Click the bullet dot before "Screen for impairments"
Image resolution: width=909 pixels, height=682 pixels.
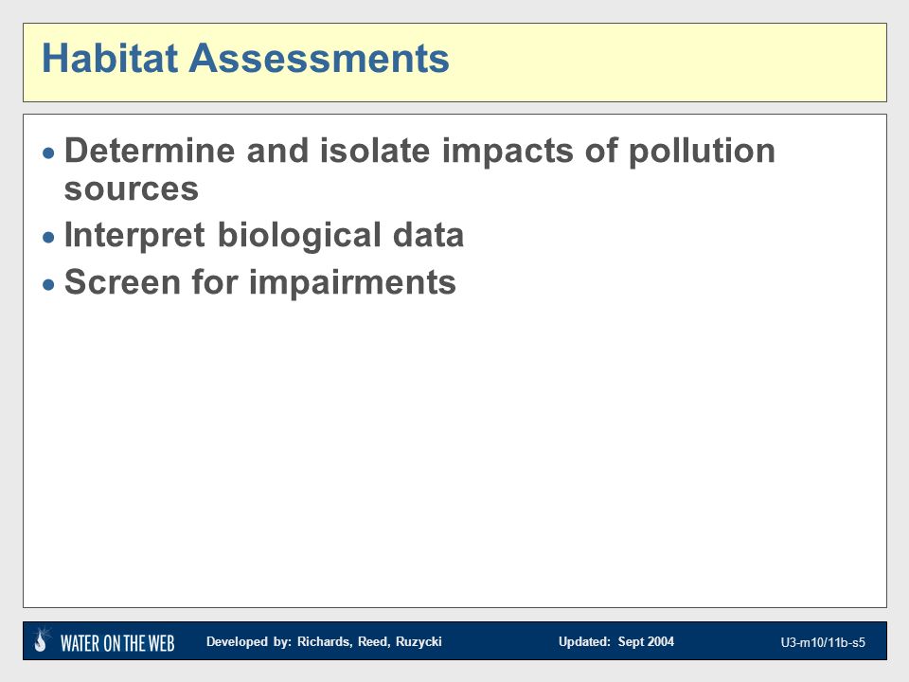point(48,285)
